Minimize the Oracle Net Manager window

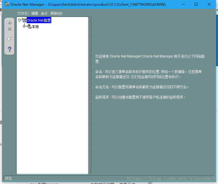pyautogui.click(x=183, y=5)
